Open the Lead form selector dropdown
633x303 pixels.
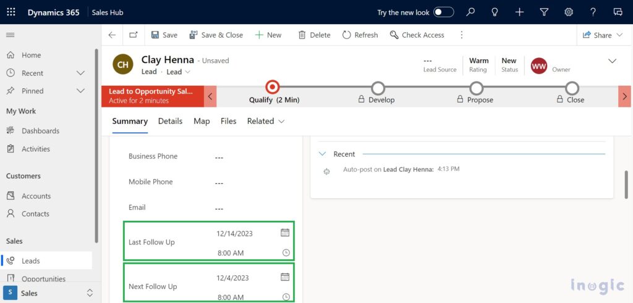[x=179, y=72]
